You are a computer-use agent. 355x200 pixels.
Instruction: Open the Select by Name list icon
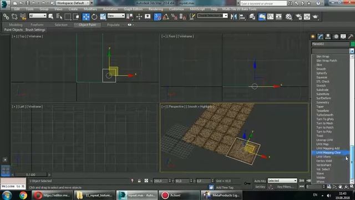[59, 17]
